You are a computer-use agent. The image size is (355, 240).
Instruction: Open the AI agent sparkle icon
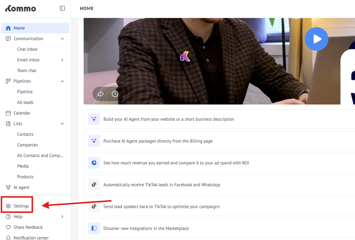coord(8,187)
